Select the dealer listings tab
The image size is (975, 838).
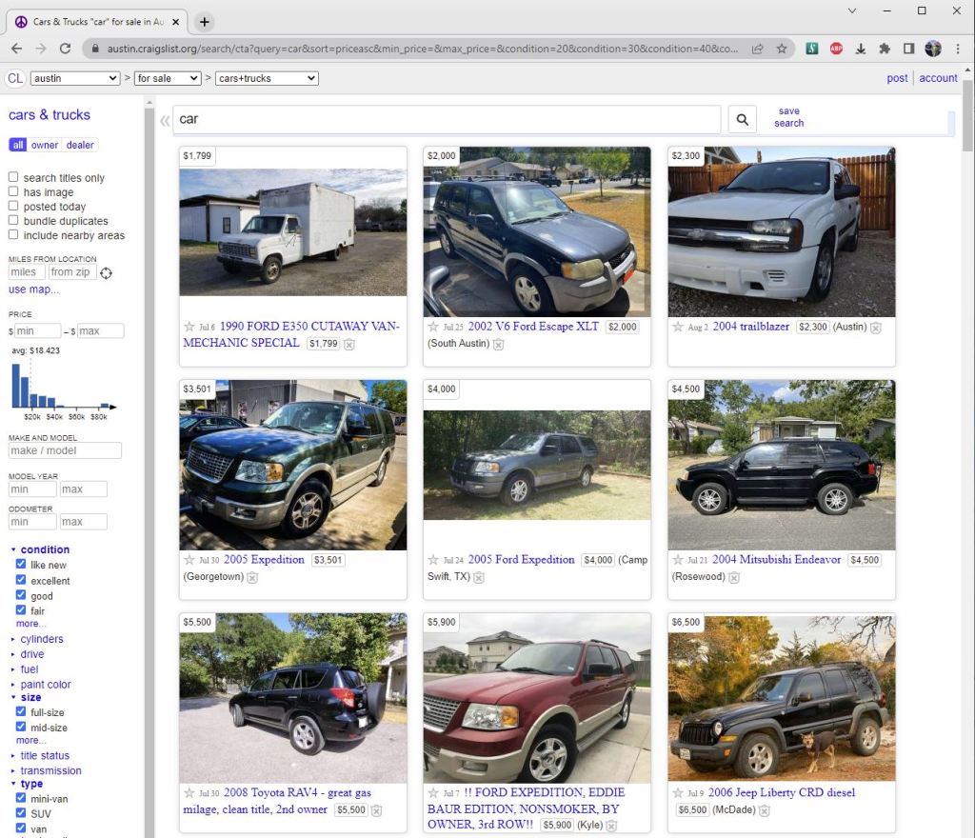[x=80, y=145]
